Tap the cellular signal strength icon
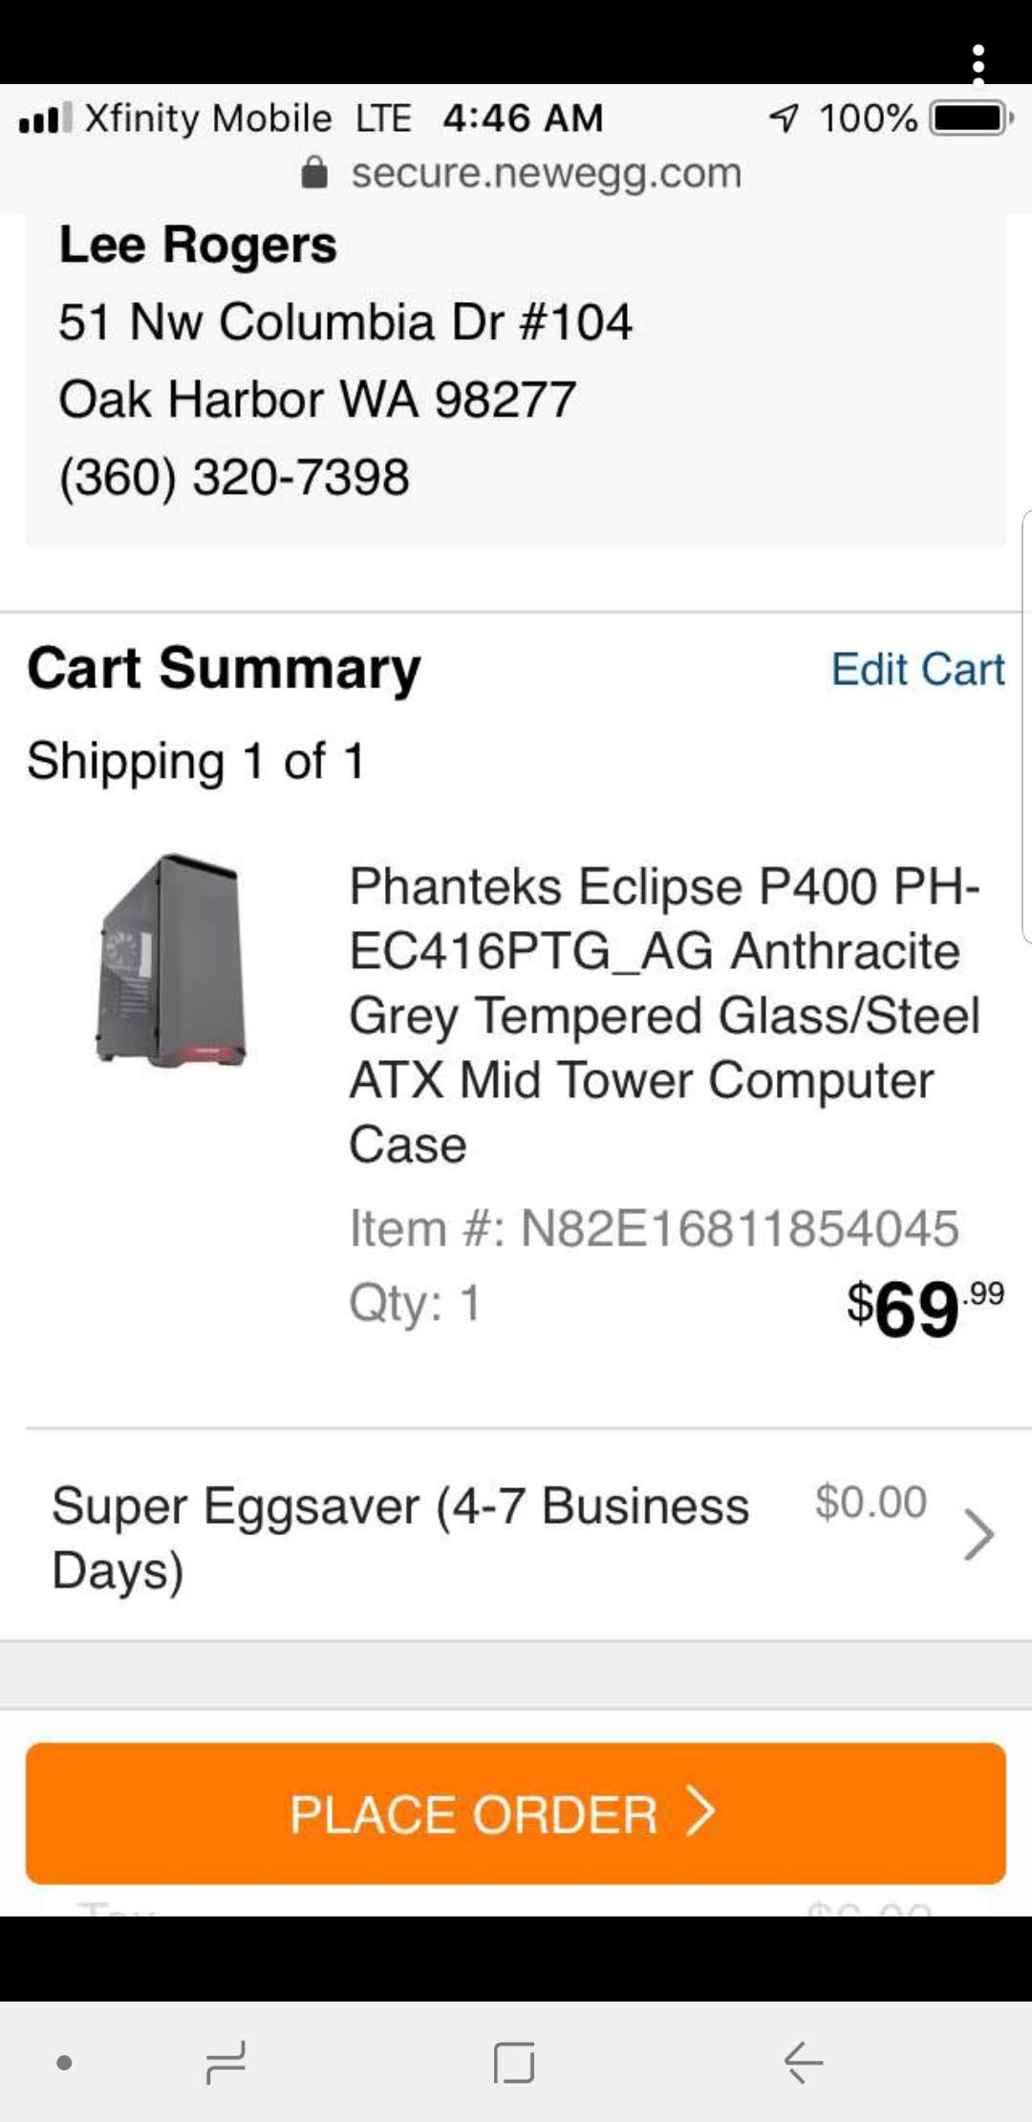 tap(45, 119)
